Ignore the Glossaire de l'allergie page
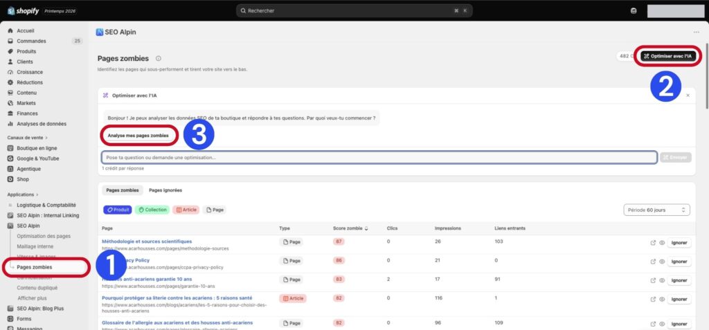The image size is (709, 330). 679,324
